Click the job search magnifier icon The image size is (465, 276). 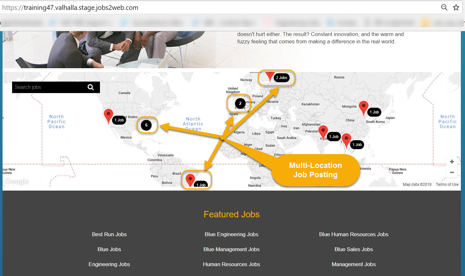91,87
